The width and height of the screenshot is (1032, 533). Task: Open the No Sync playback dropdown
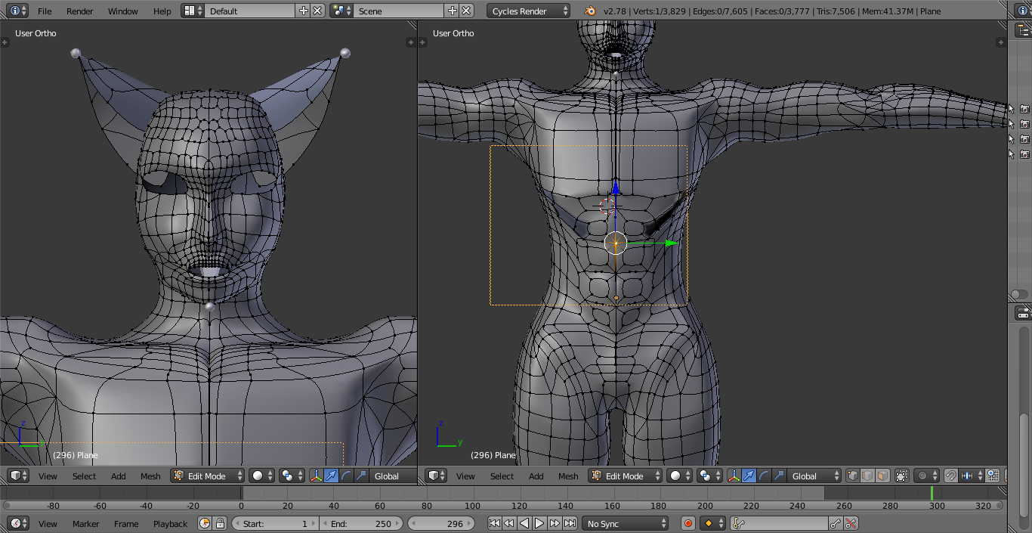coord(626,523)
